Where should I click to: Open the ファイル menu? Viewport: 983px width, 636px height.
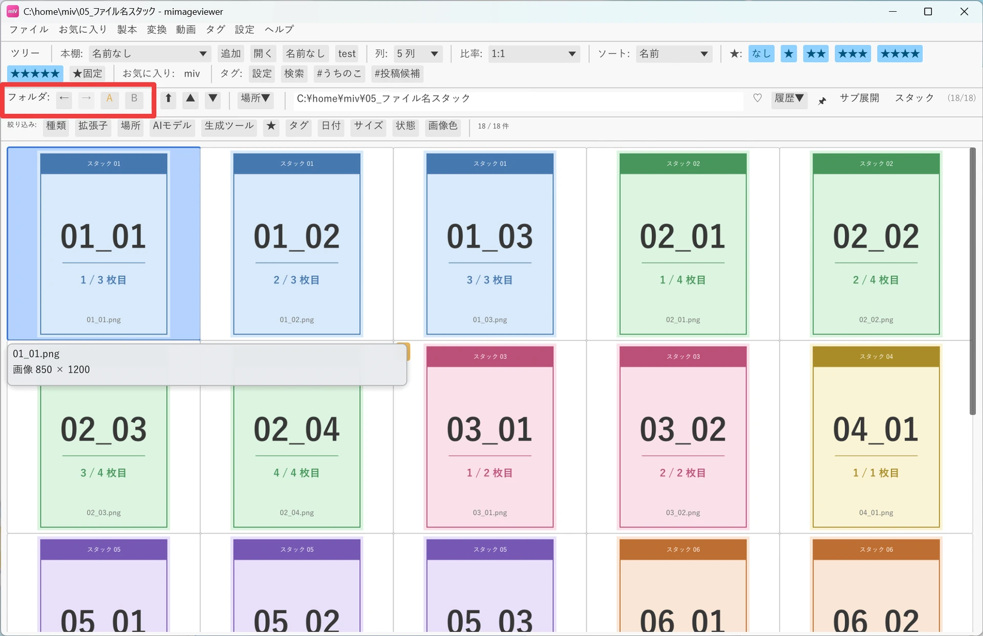[29, 30]
